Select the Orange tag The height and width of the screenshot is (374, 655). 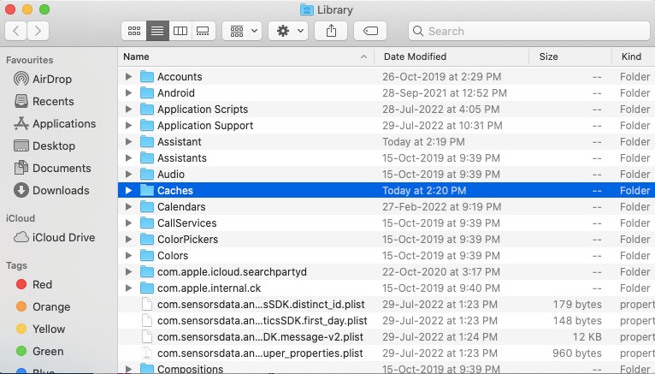[43, 306]
